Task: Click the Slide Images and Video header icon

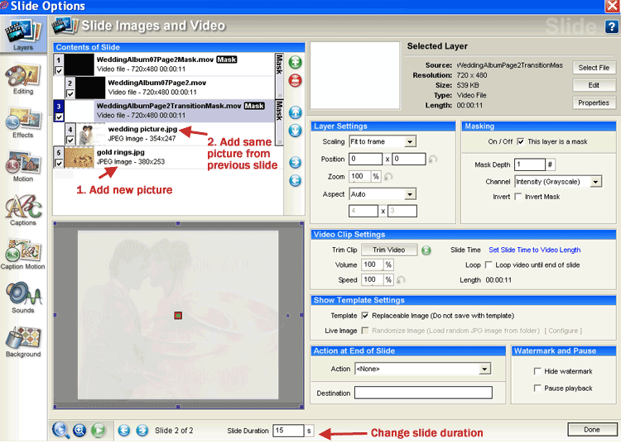Action: point(65,26)
